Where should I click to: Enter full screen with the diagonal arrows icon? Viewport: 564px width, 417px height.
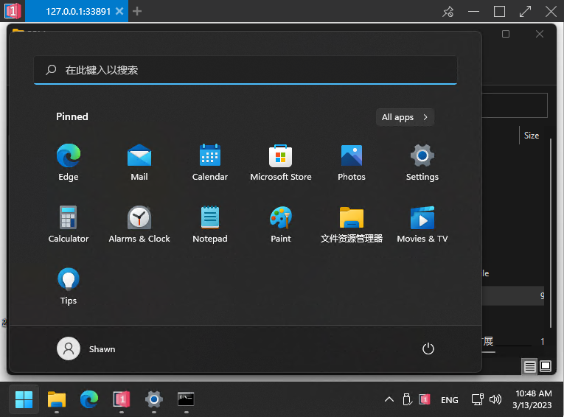click(x=525, y=12)
